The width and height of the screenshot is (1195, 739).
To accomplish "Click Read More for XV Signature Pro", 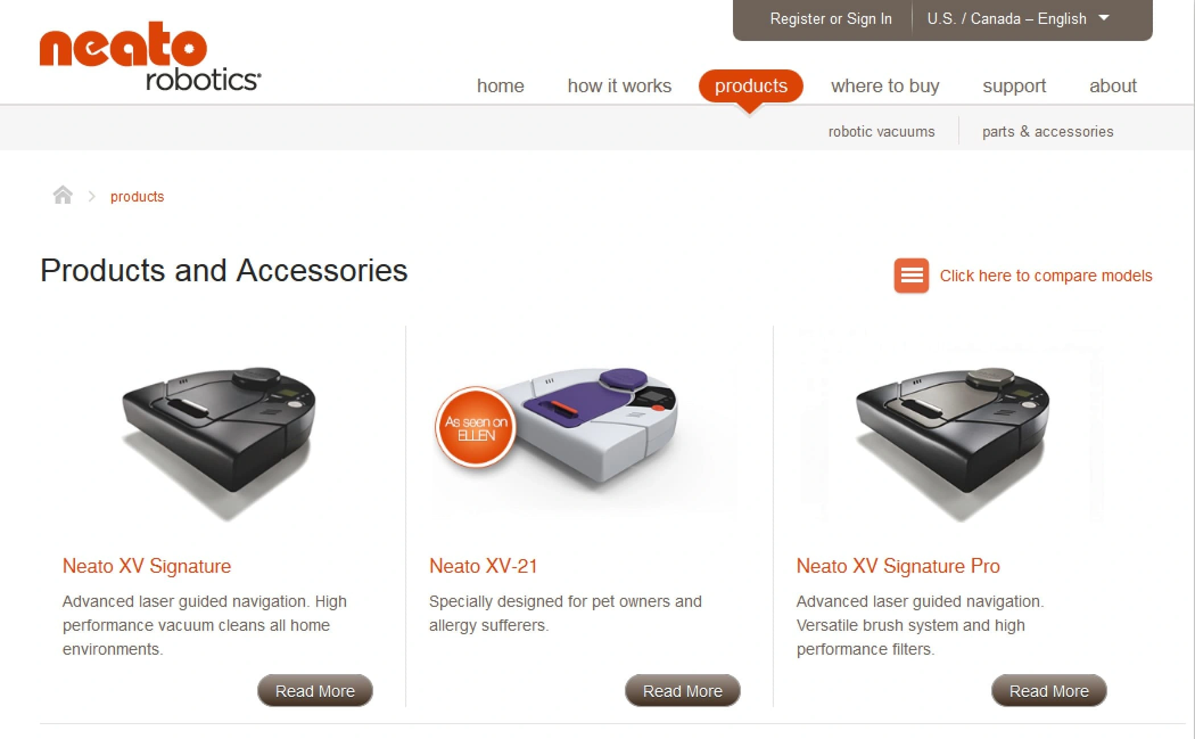I will [x=1049, y=691].
